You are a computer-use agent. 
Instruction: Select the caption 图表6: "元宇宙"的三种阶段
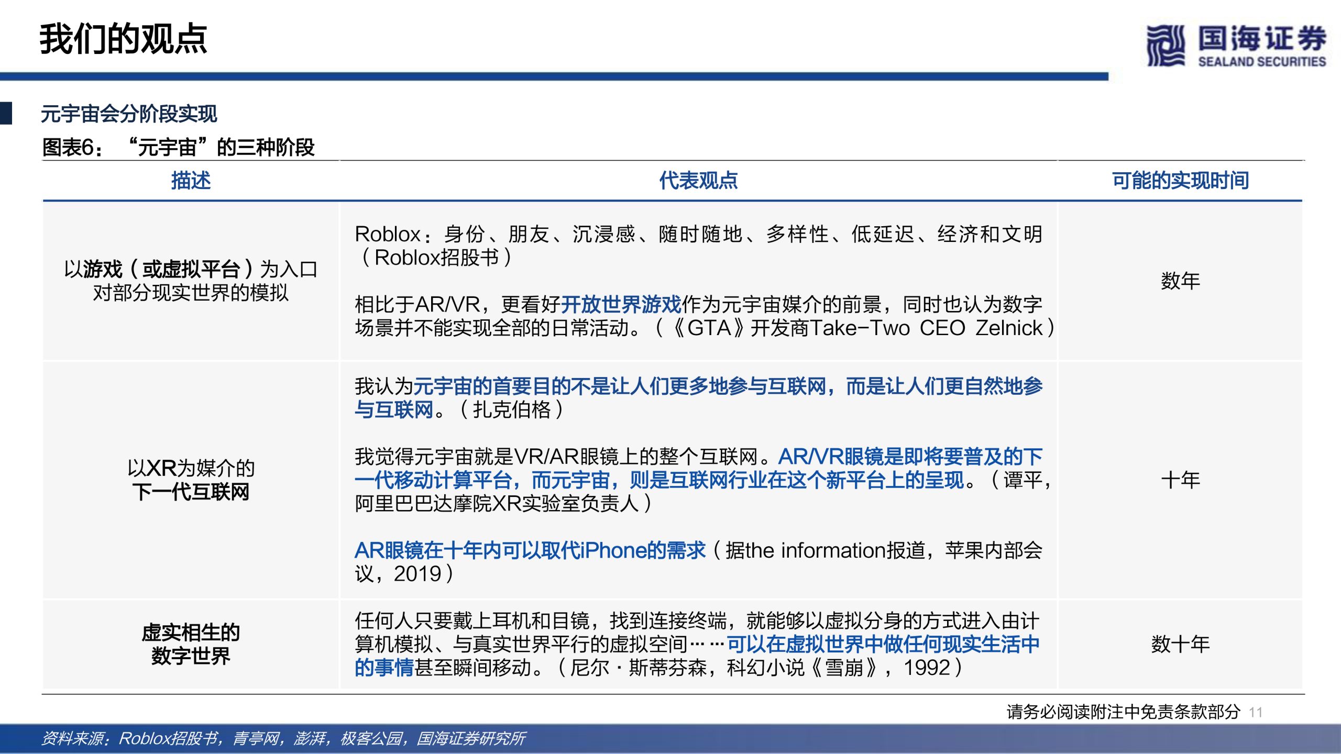(179, 147)
